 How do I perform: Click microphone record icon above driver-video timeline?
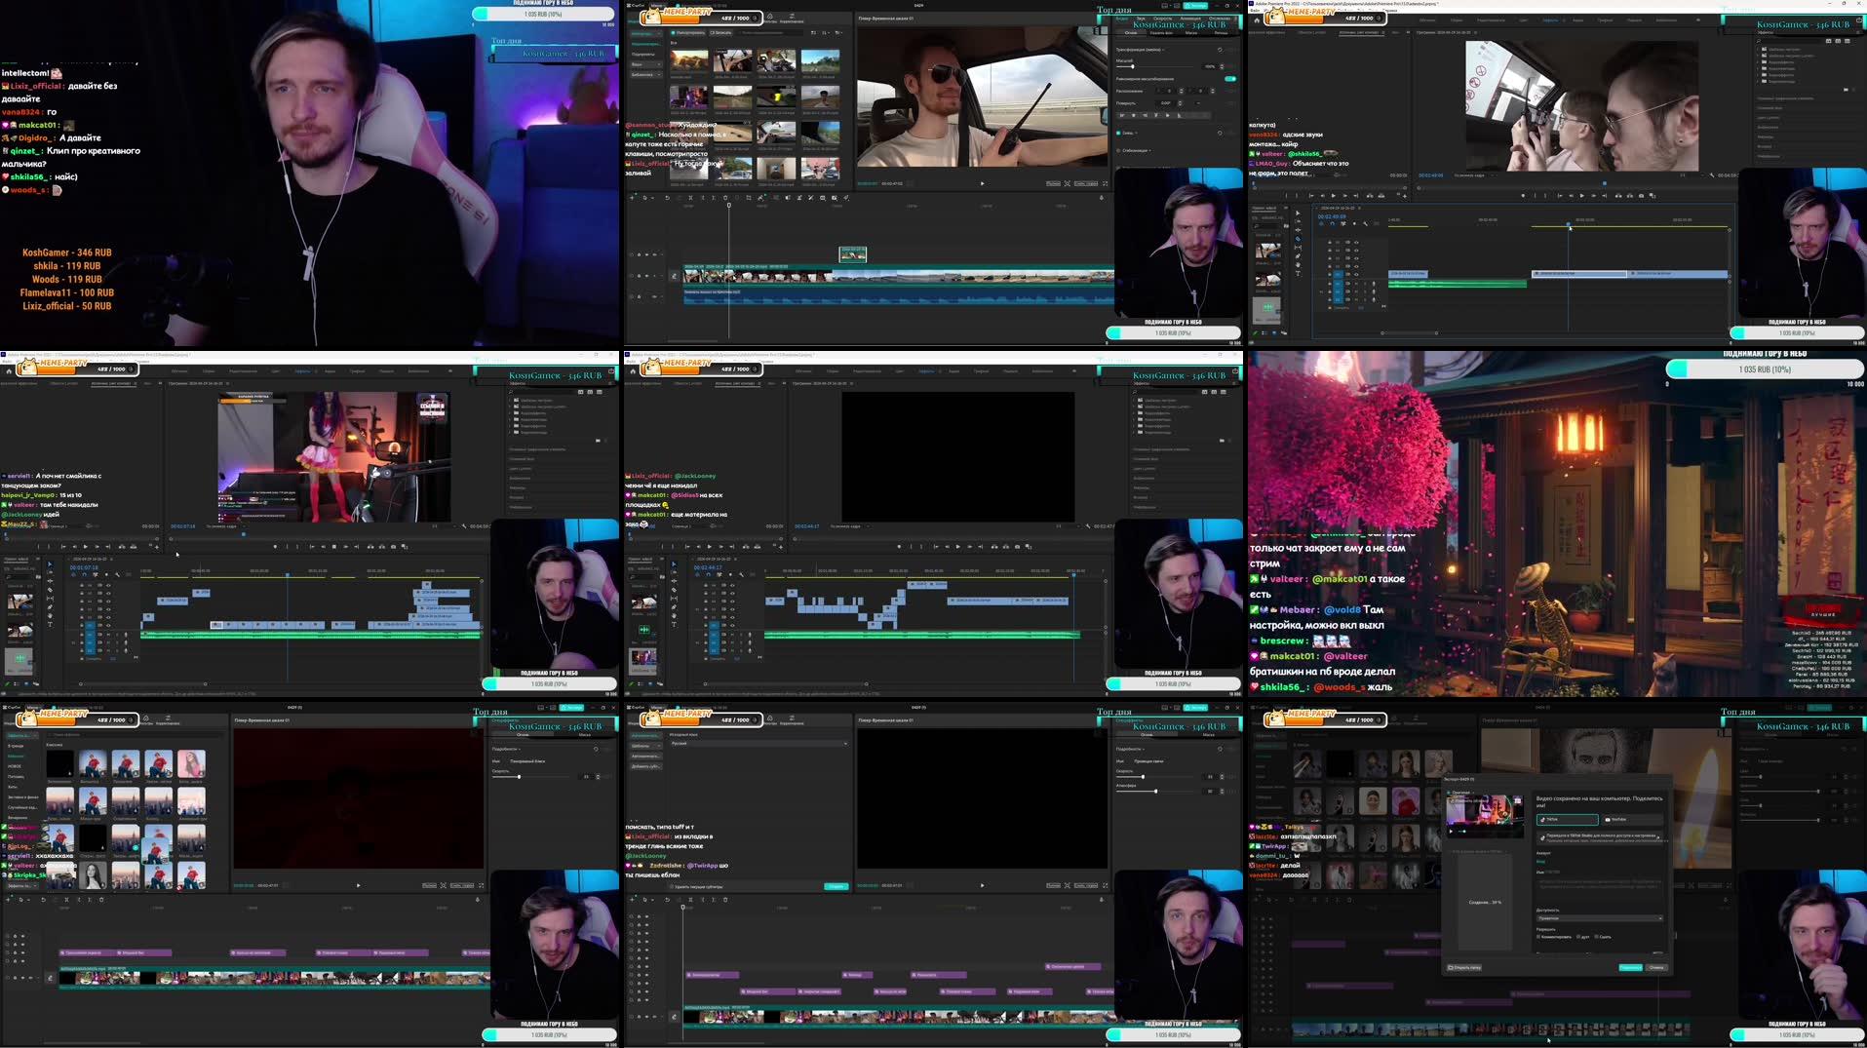[1102, 198]
